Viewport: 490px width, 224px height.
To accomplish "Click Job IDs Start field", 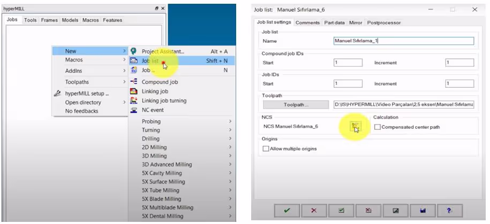I will [348, 83].
